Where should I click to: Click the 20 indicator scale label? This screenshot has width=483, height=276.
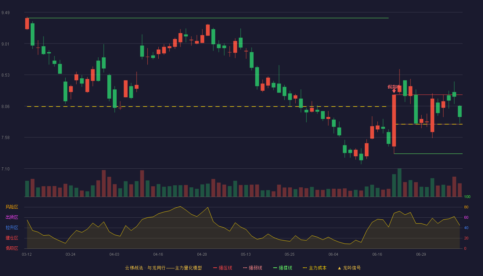click(x=466, y=238)
